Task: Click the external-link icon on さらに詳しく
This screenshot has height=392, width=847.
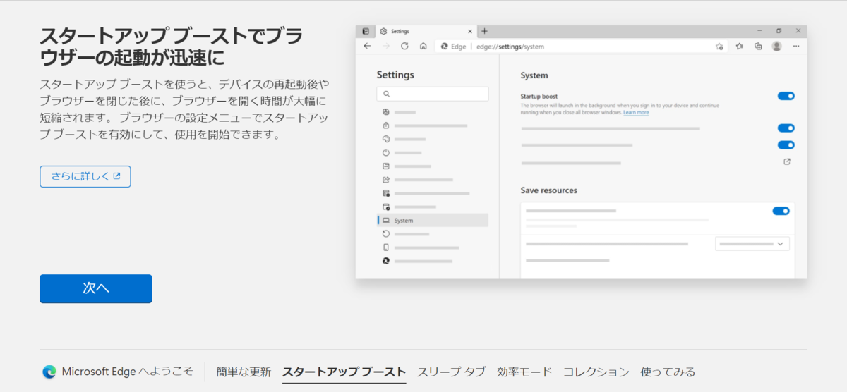Action: [x=117, y=176]
